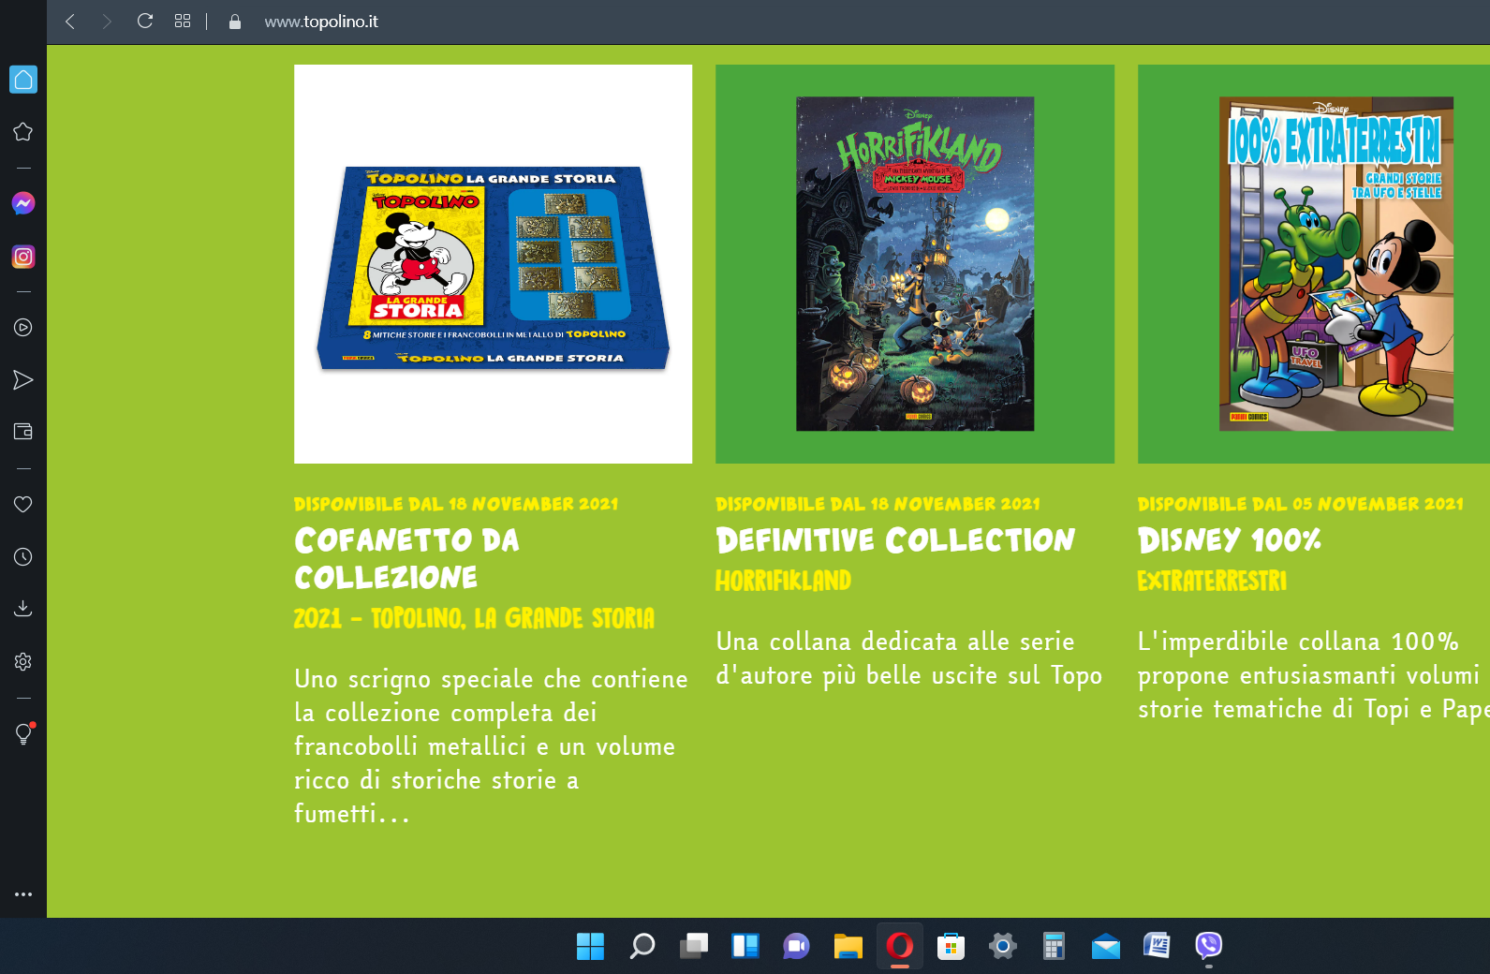Screen dimensions: 1490x974
Task: Open Task View on the taskbar
Action: coord(694,946)
